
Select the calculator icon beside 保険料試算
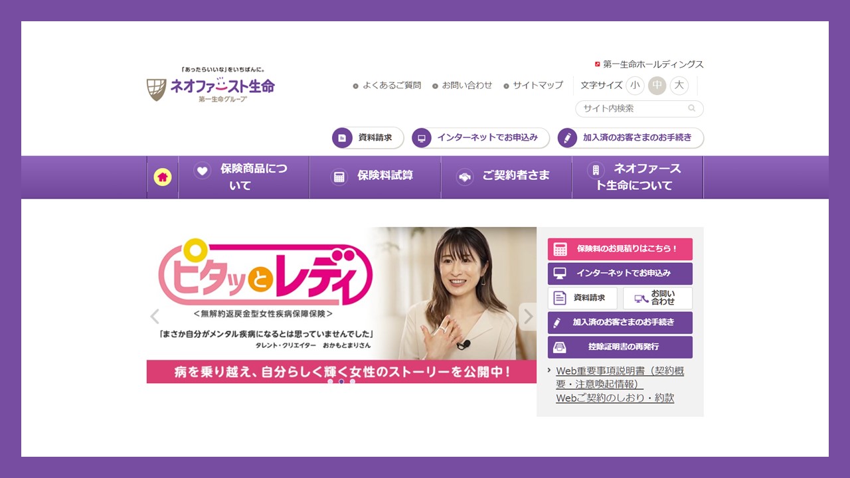pos(339,177)
